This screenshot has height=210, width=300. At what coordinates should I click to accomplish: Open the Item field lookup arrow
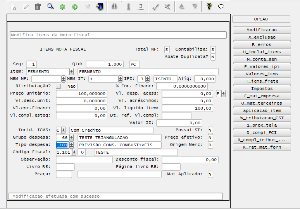[71, 72]
